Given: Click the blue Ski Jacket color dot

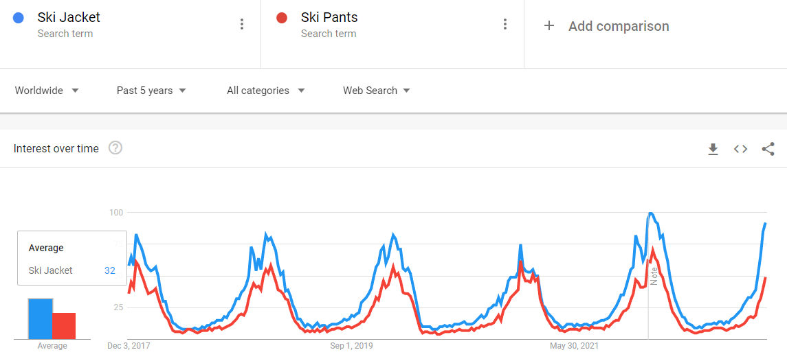Looking at the screenshot, I should point(19,18).
